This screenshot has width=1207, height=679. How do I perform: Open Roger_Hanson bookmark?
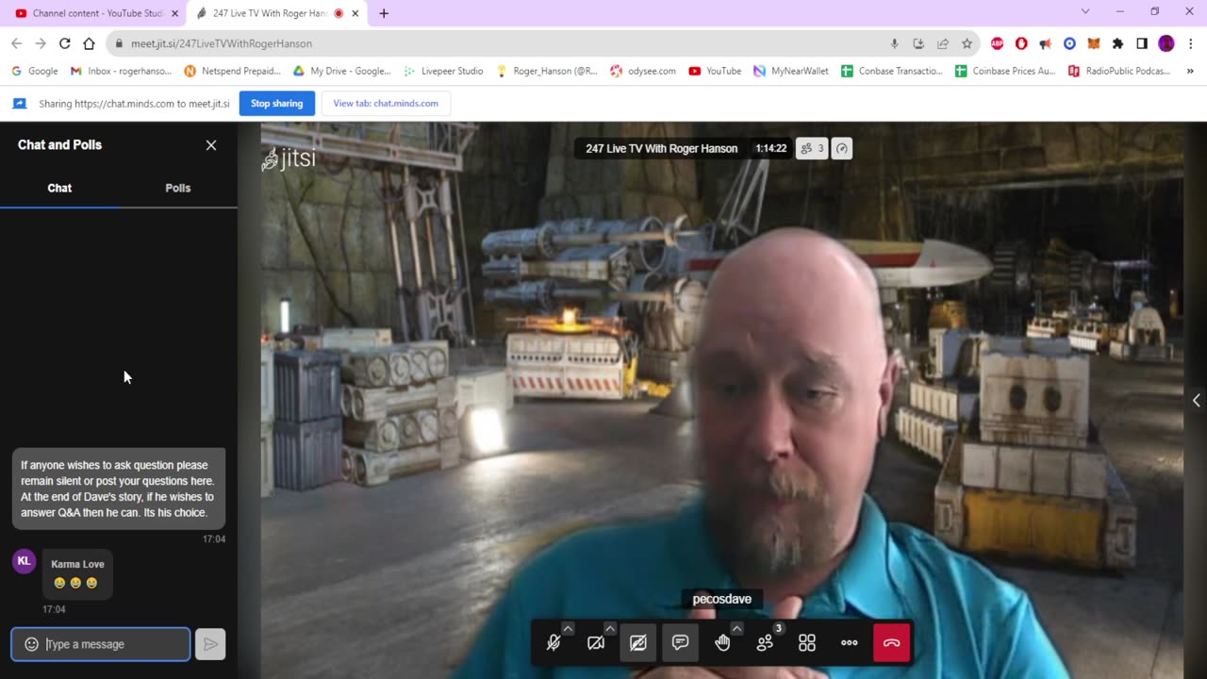tap(547, 71)
